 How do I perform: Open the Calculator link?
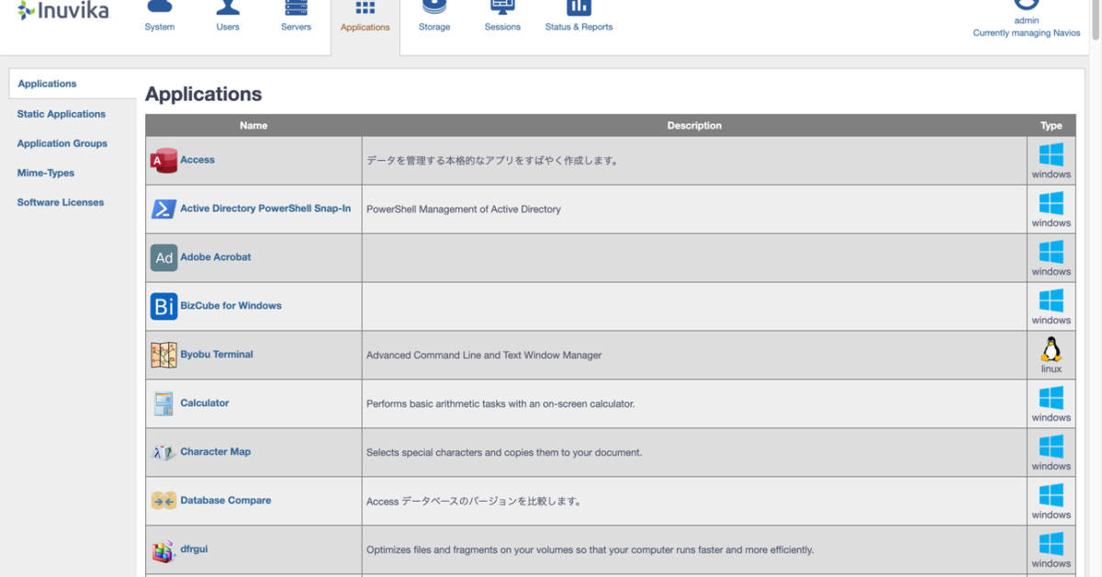205,403
